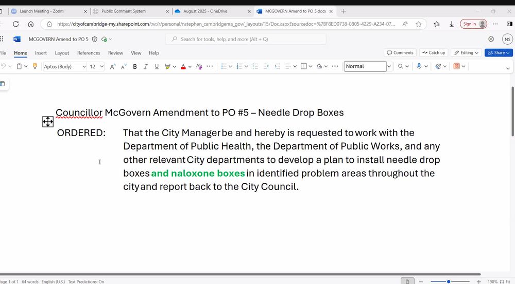Click the zoom slider handle
The height and width of the screenshot is (284, 515).
(449, 282)
